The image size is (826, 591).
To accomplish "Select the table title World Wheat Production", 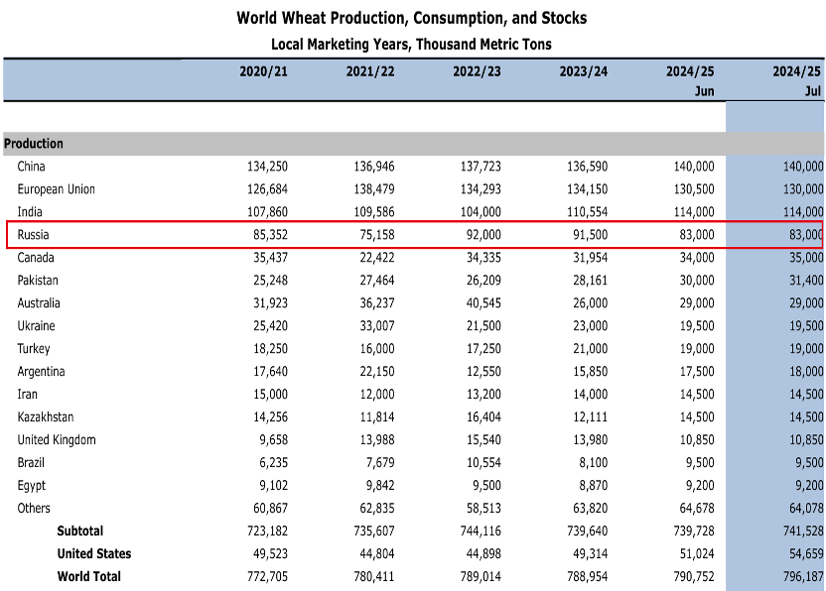I will pos(411,18).
